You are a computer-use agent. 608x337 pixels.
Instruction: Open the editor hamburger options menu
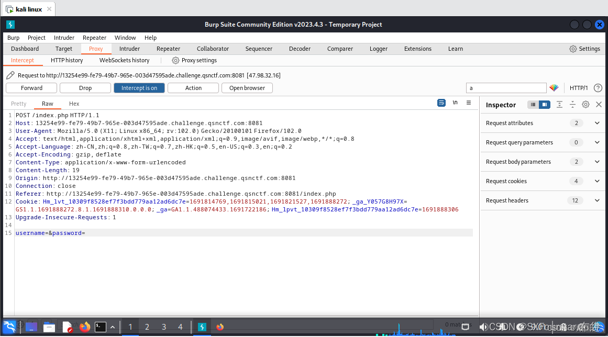(469, 103)
